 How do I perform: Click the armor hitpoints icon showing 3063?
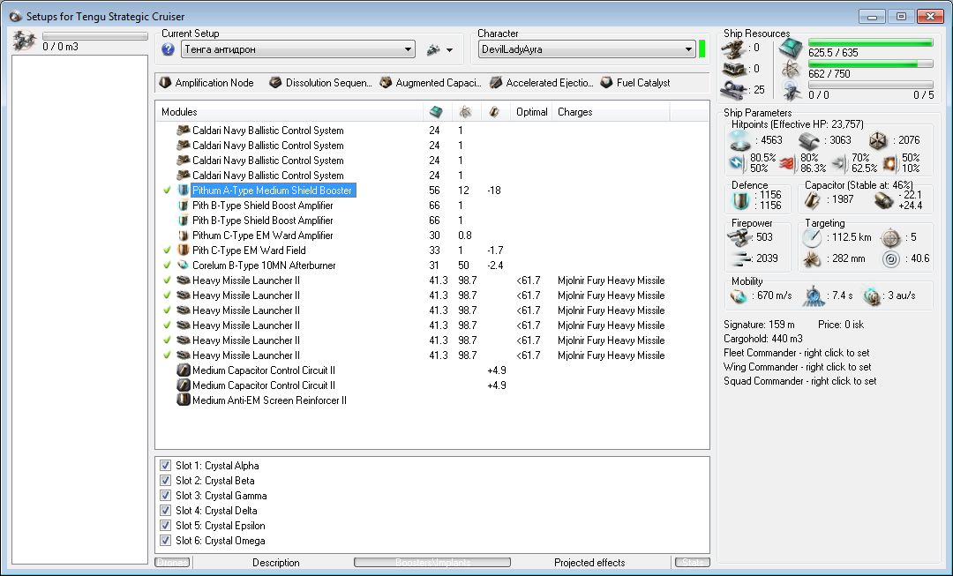[x=811, y=141]
